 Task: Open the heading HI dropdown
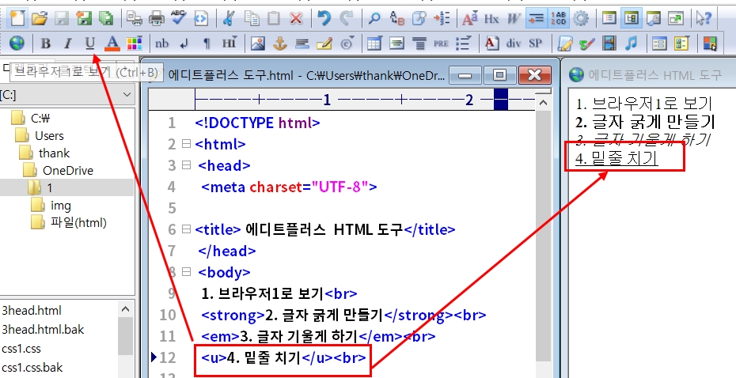[229, 43]
